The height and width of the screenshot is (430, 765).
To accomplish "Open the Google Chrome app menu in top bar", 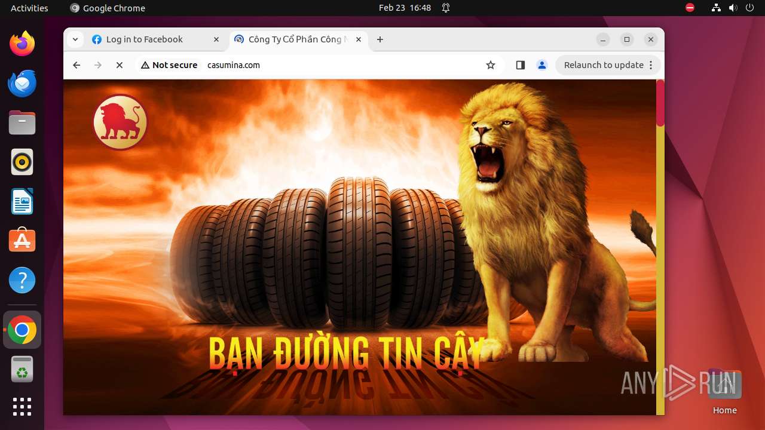I will coord(108,8).
